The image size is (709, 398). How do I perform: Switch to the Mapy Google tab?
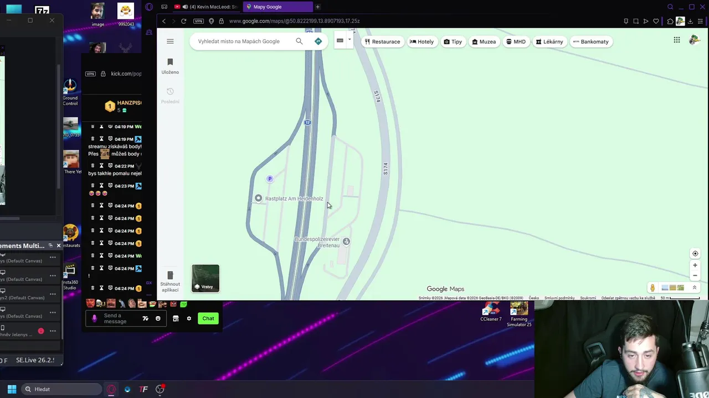click(x=277, y=7)
